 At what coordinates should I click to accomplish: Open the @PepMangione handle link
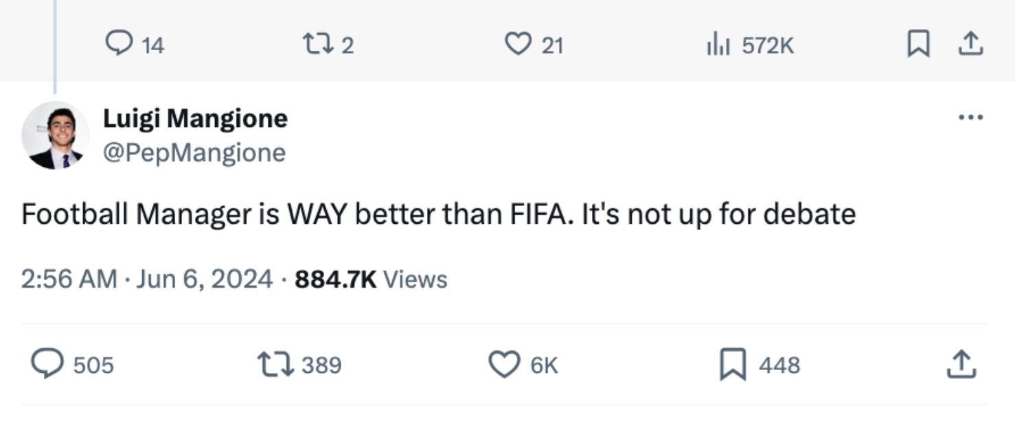pos(194,152)
